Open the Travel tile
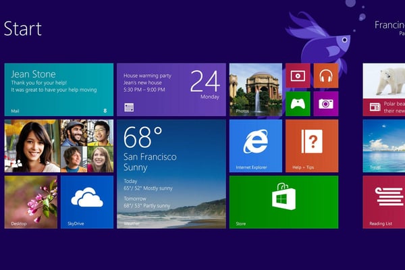 coord(384,146)
